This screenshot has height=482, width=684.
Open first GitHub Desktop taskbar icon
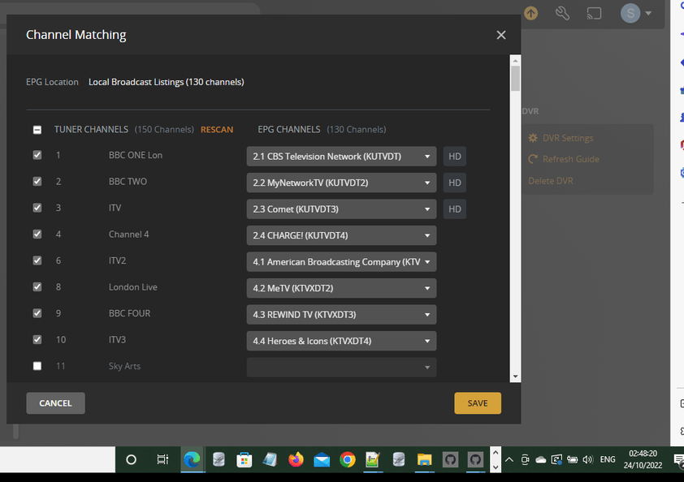tap(450, 459)
